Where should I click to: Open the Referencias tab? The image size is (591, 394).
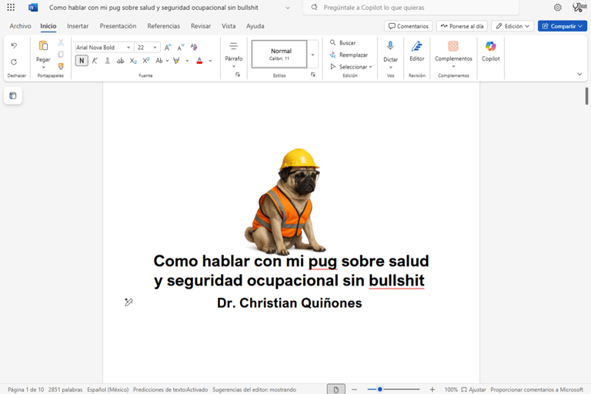pyautogui.click(x=163, y=26)
